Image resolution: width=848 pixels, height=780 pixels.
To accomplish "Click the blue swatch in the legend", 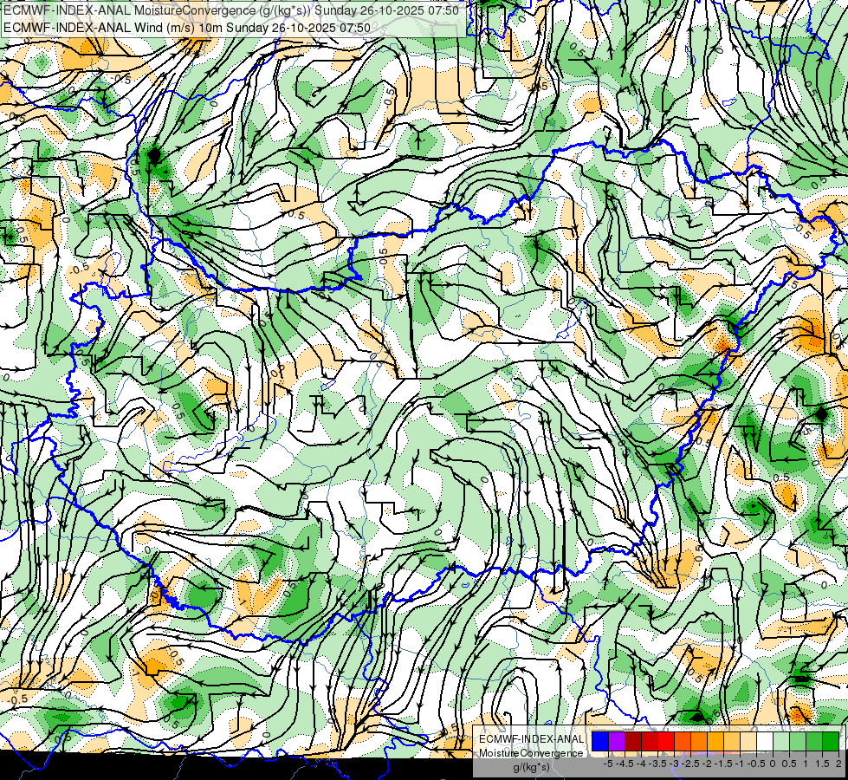I will (x=600, y=741).
